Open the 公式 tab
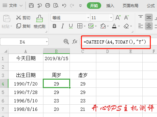Image resolution: width=157 pixels, height=117 pixels. click(x=151, y=6)
